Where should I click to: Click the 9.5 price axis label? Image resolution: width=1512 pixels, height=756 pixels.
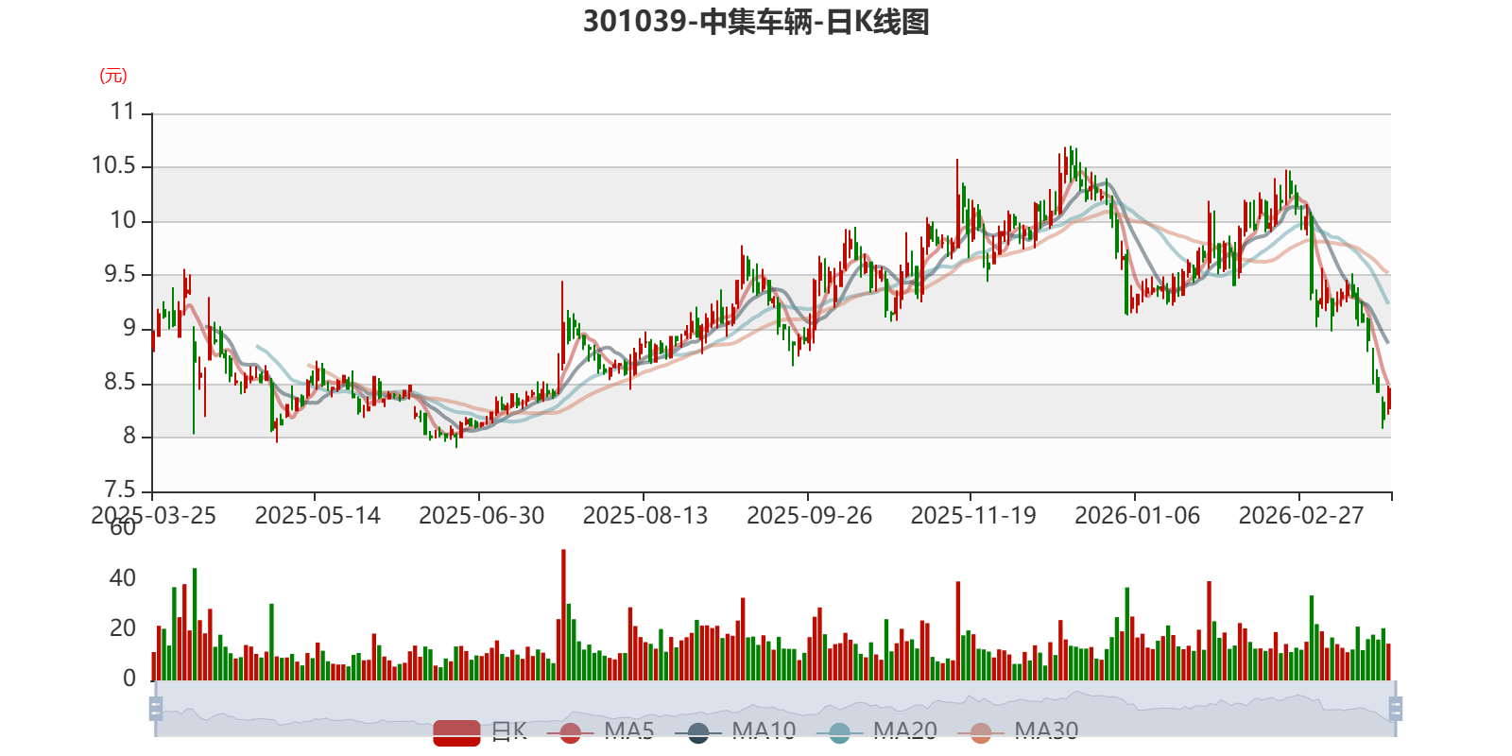120,275
